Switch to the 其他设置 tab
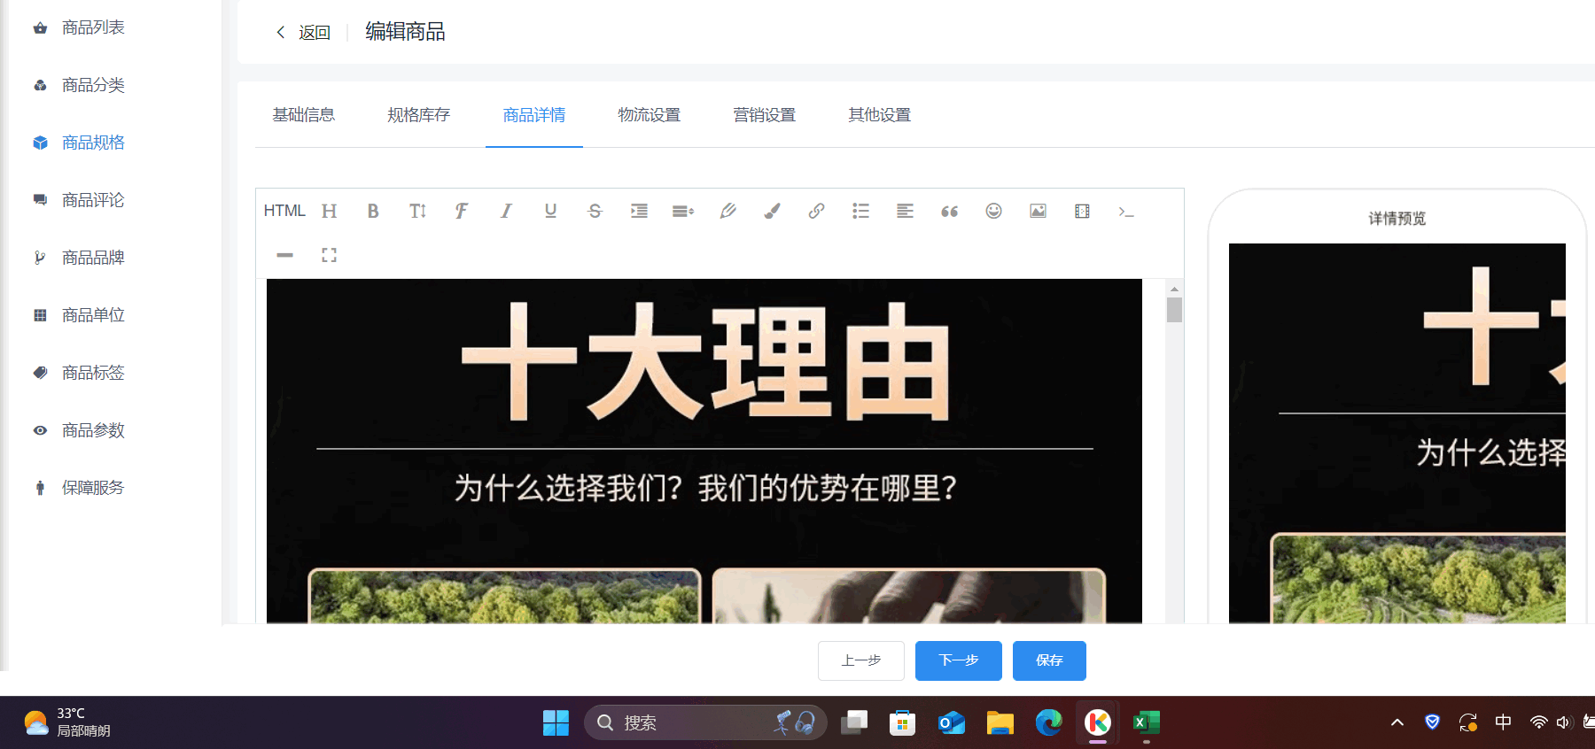1595x749 pixels. coord(880,115)
